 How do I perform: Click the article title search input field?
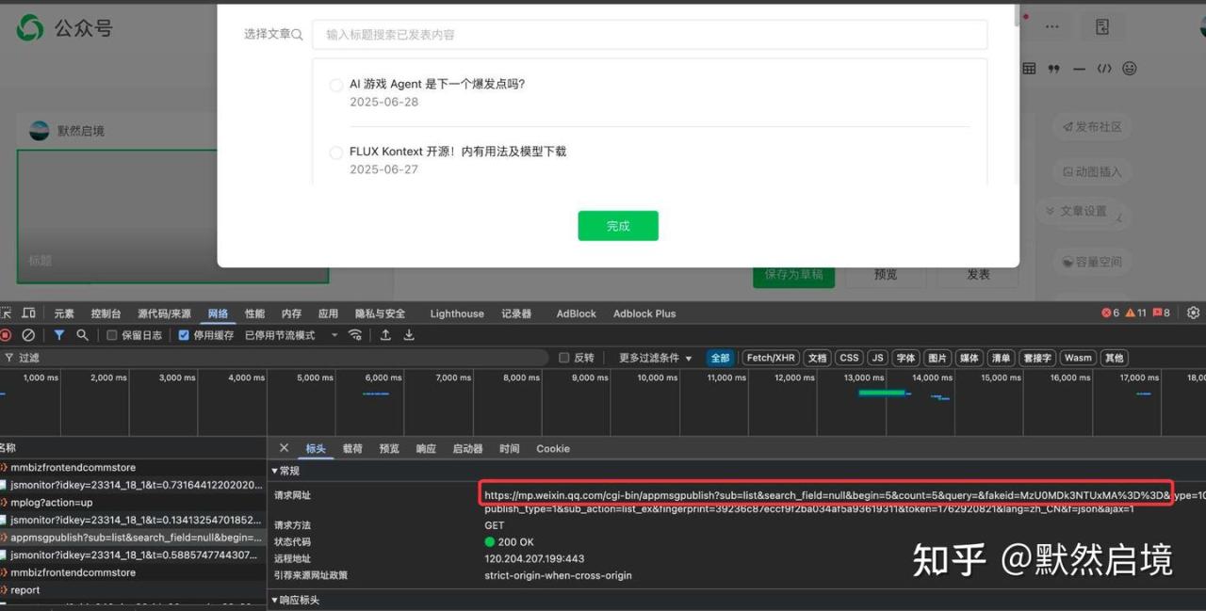pos(650,35)
